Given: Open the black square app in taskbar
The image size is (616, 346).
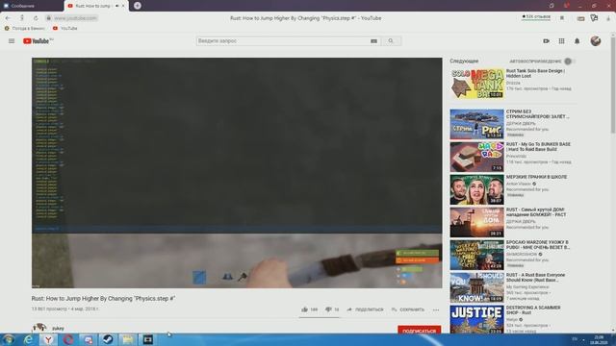Looking at the screenshot, I should tap(148, 339).
